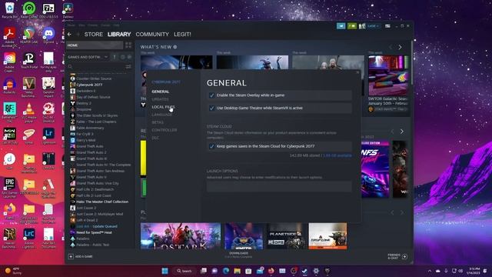Open the account name dropdown at top right

point(373,26)
